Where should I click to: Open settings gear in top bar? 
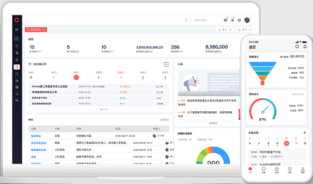tap(239, 20)
